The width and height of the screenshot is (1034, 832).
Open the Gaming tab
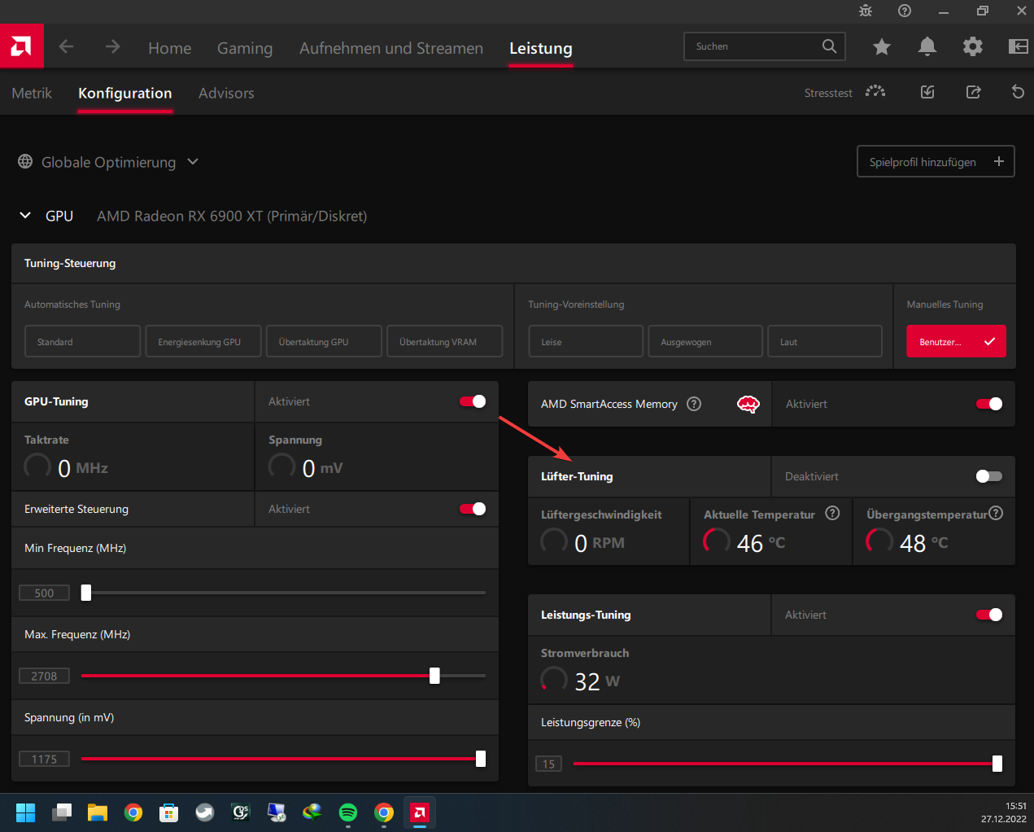click(x=245, y=48)
